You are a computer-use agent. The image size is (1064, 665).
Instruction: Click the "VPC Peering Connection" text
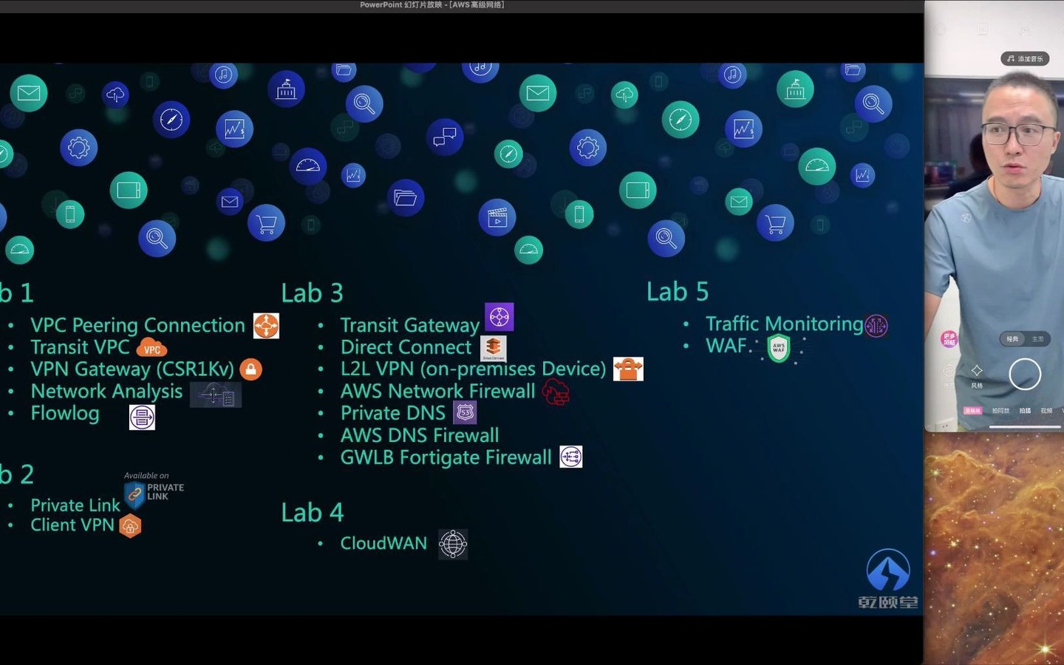137,325
